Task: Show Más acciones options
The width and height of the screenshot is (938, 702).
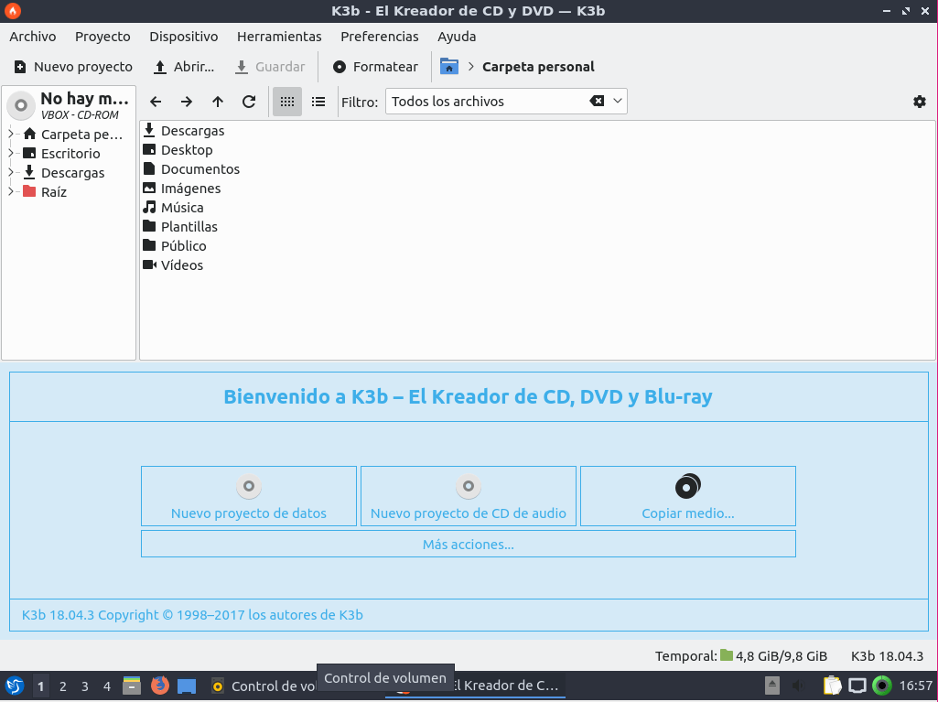Action: tap(468, 543)
